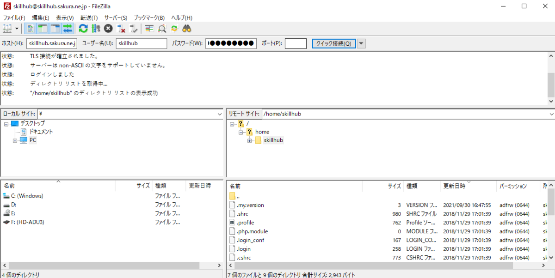Open the ヘルプ(H) menu
555x278 pixels.
(182, 18)
